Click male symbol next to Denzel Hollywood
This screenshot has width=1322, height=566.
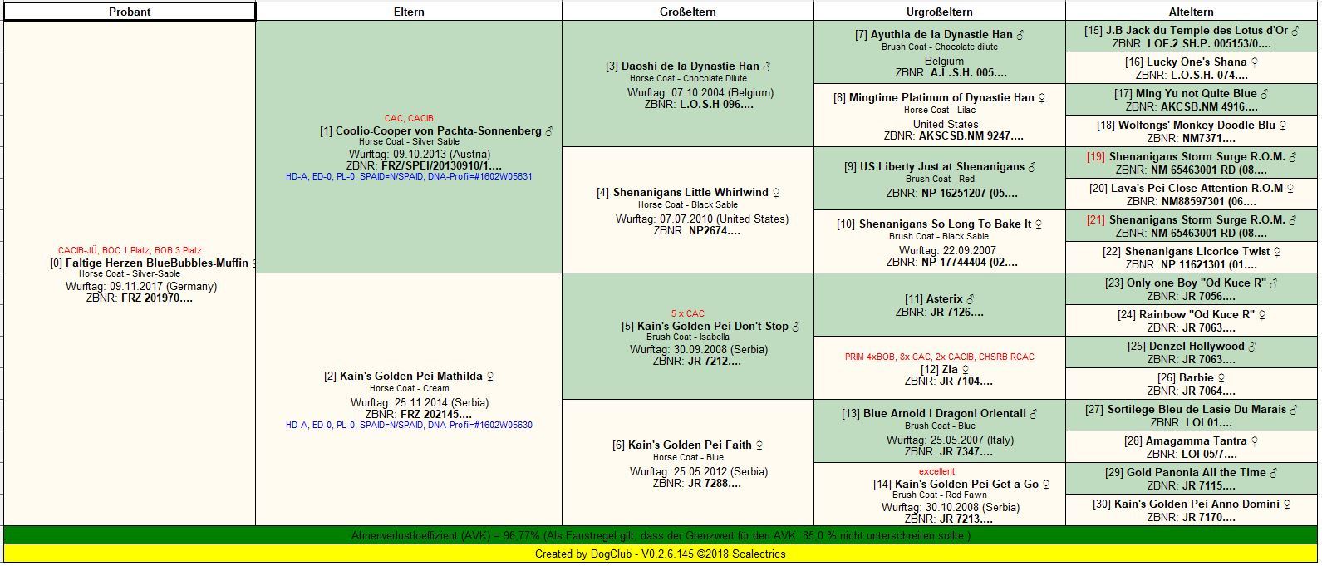click(1252, 347)
